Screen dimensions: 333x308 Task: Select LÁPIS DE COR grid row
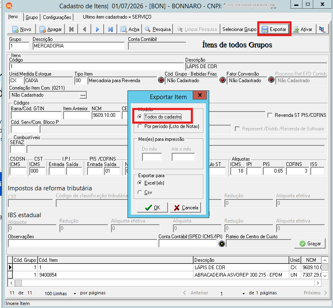165,268
